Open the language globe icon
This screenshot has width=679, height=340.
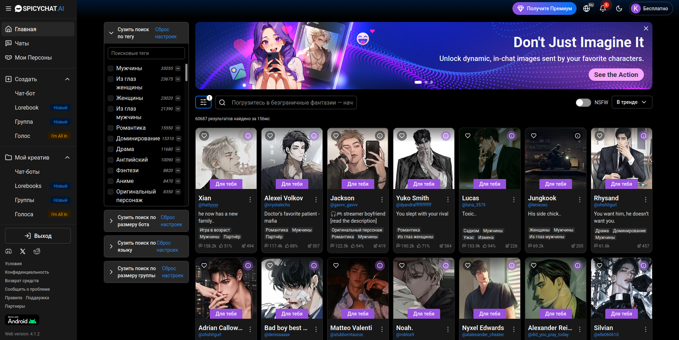pyautogui.click(x=587, y=9)
